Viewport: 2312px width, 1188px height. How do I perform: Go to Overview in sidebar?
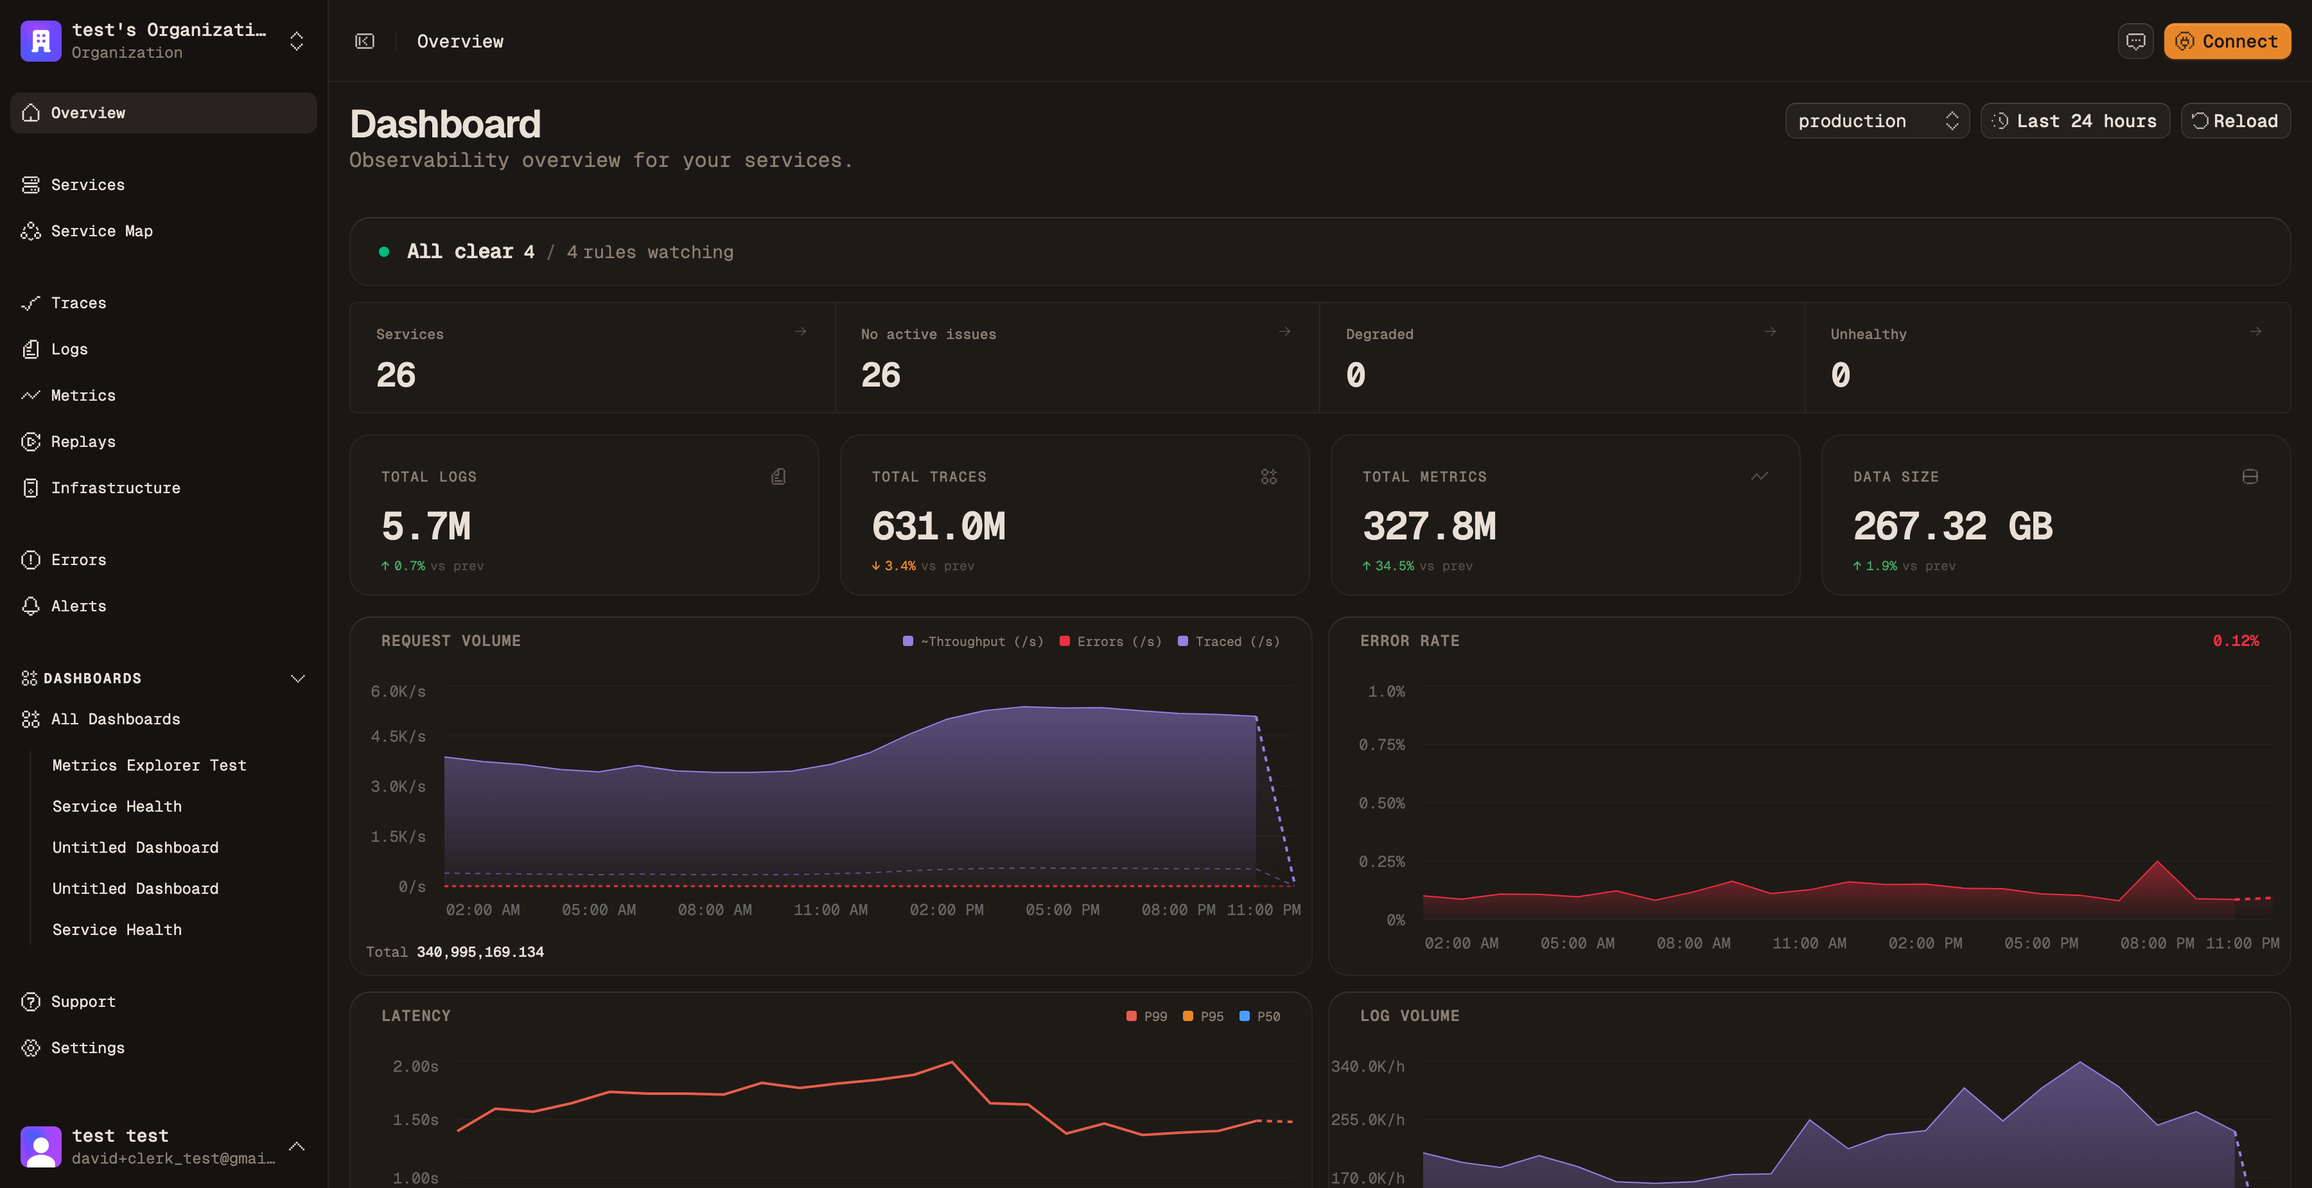[x=163, y=113]
